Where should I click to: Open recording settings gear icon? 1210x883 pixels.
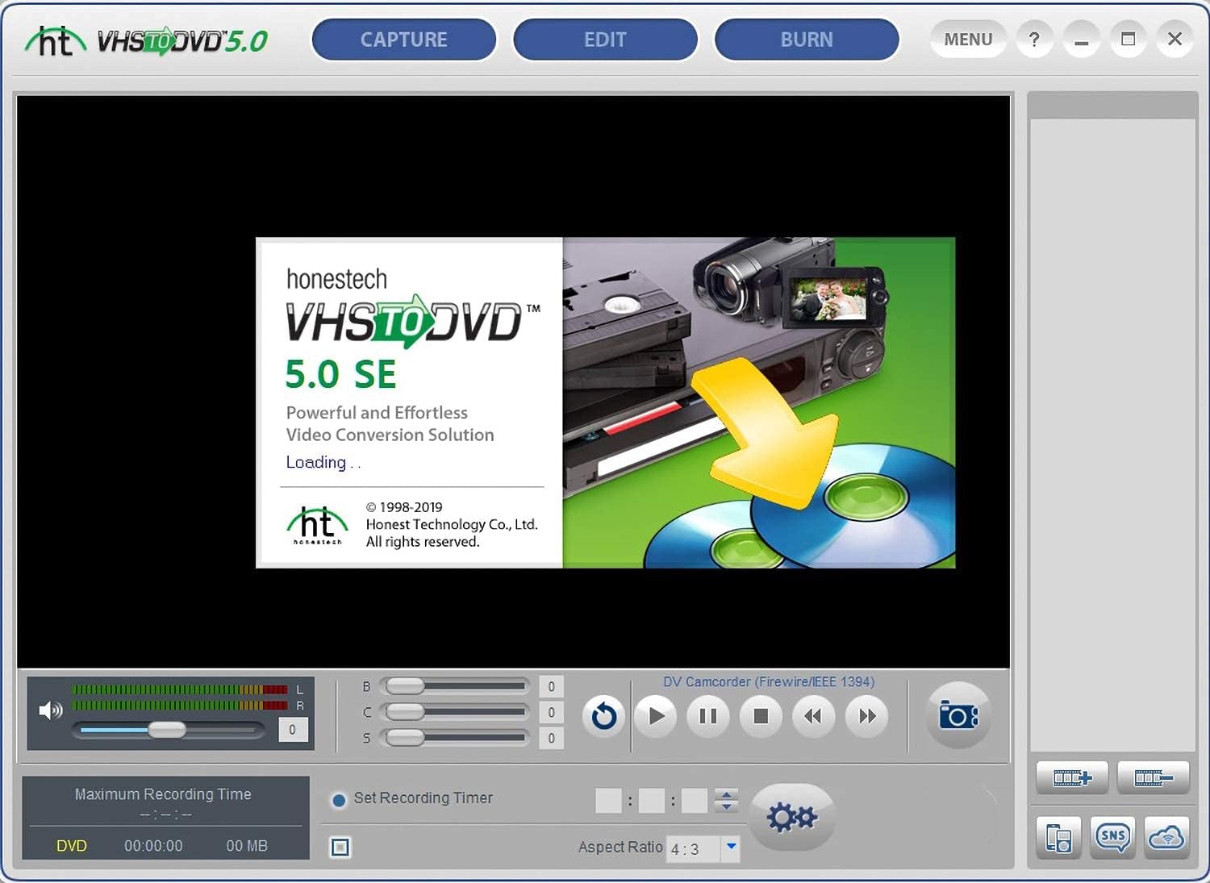point(791,818)
